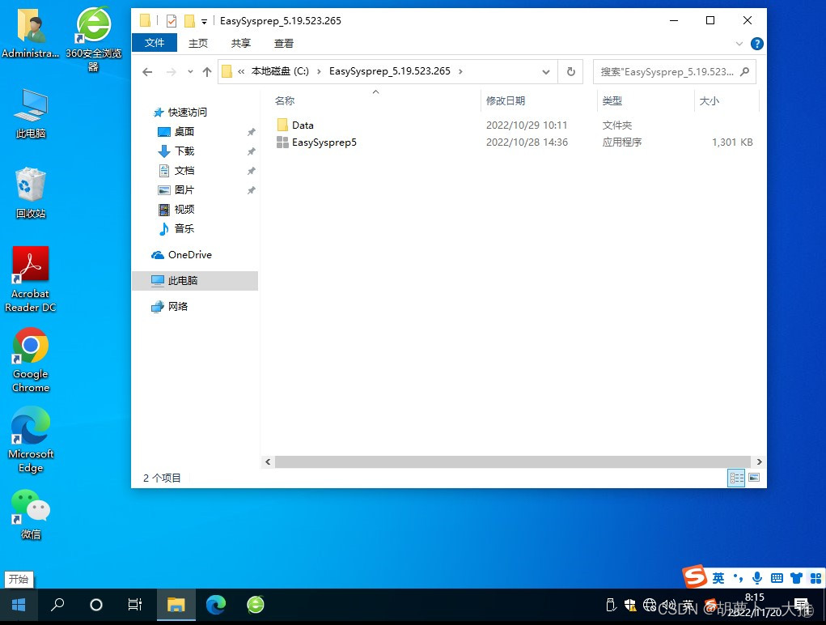Click the horizontal scrollbar track
This screenshot has height=625, width=826.
pyautogui.click(x=512, y=462)
